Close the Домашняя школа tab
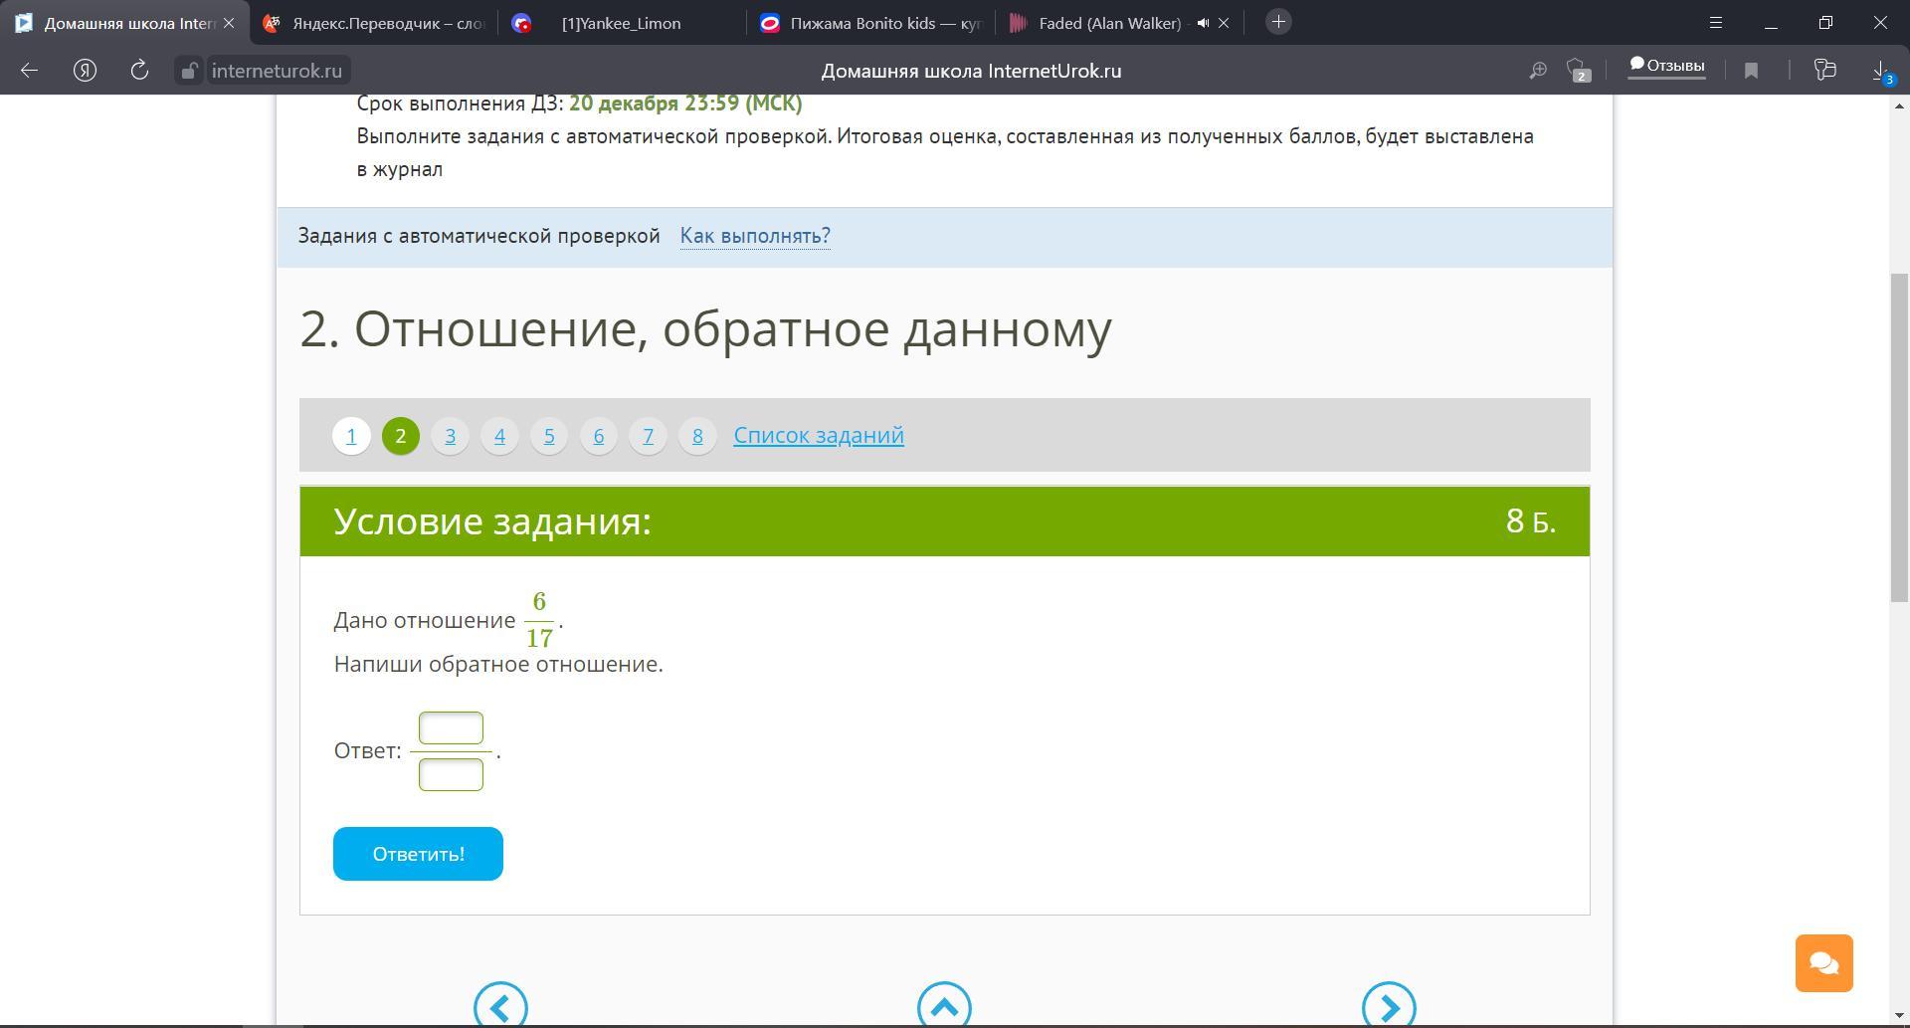This screenshot has width=1910, height=1028. coord(229,23)
